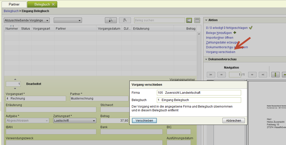The image size is (286, 145).
Task: Open the Abzuschließende Vorgänge dropdown
Action: [26, 20]
